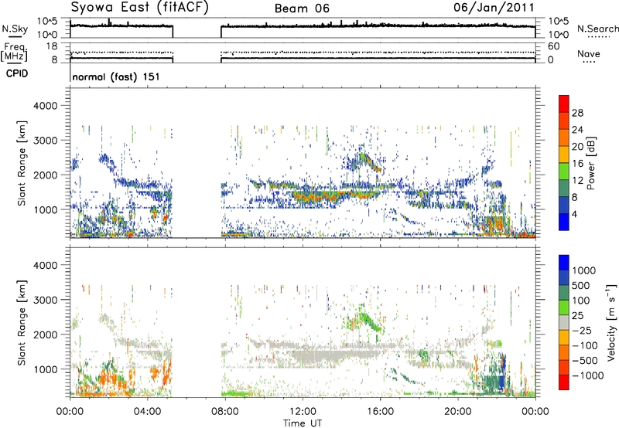Click the "Beam 06" header label

[x=302, y=8]
